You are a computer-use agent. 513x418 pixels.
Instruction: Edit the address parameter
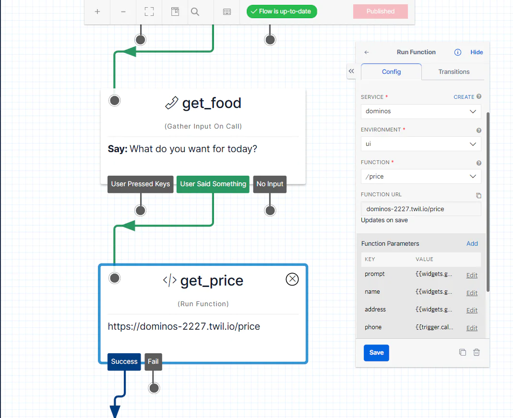(472, 311)
